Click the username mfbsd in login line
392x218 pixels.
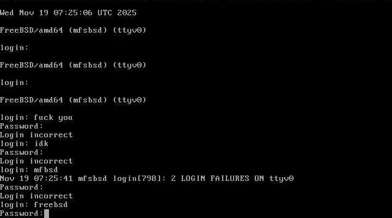(46, 169)
